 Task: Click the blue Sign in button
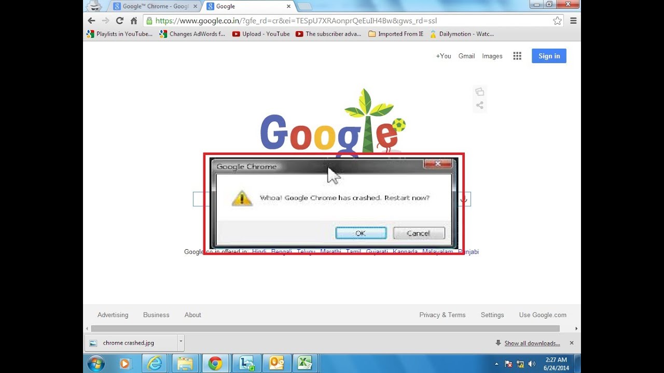(549, 56)
